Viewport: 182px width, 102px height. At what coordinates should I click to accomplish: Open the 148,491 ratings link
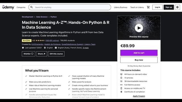point(52,41)
